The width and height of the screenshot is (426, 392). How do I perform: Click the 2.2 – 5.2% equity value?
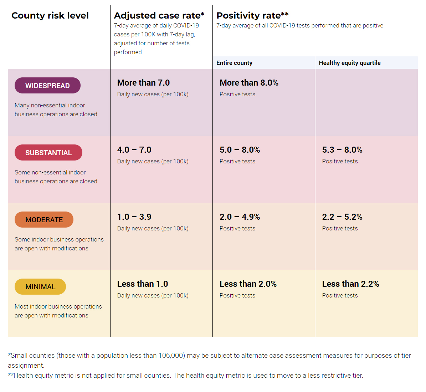342,217
